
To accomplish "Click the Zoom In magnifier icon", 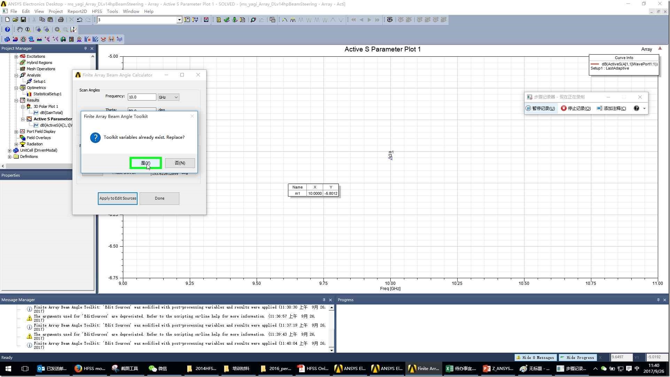I will tap(38, 30).
